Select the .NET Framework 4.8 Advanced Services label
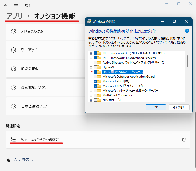196x171 pixels. (x=129, y=58)
